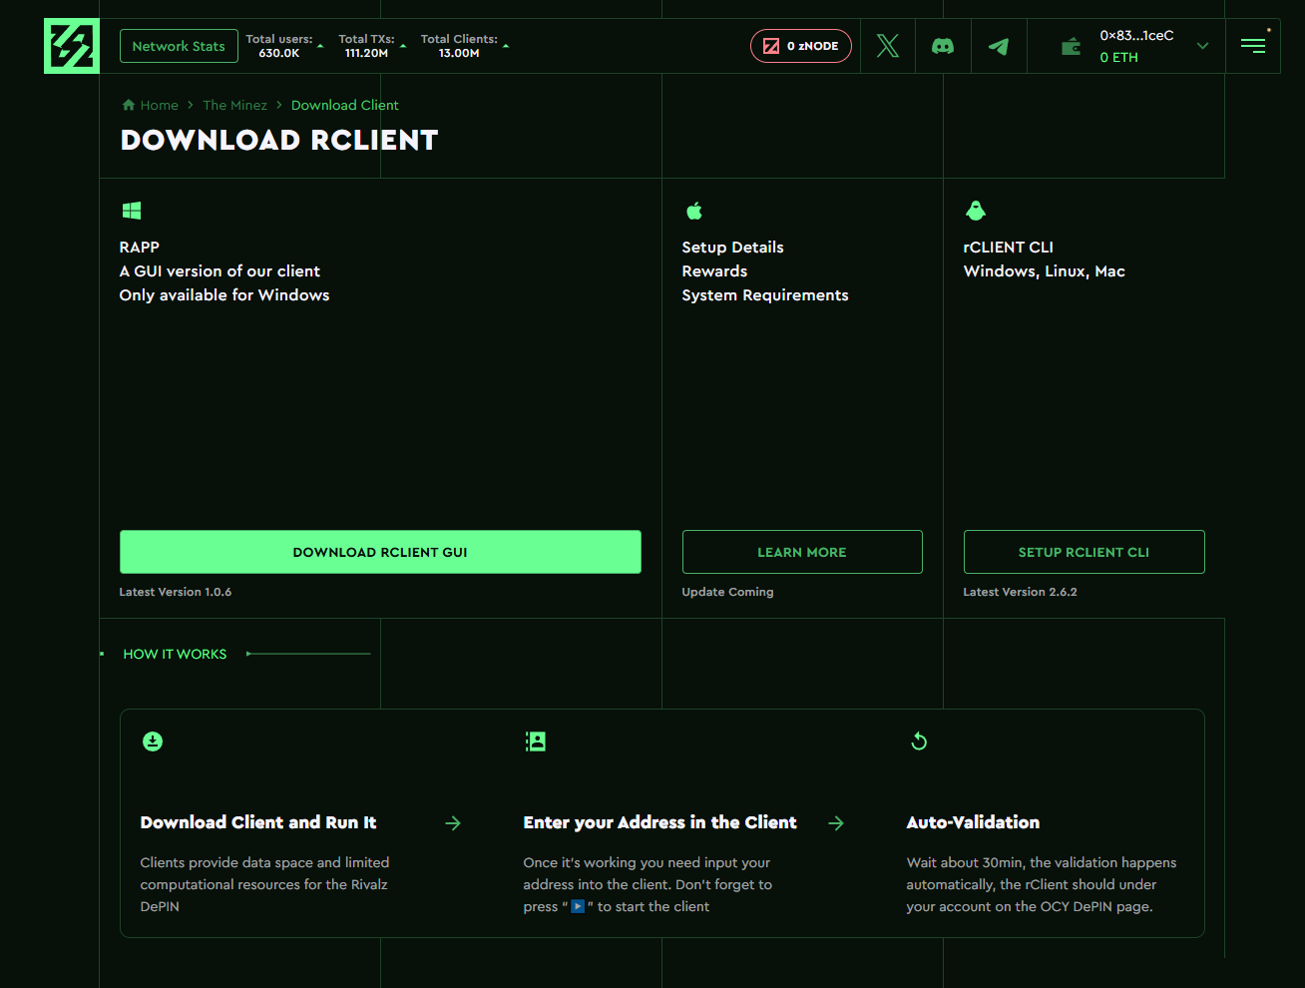This screenshot has width=1305, height=988.
Task: Click Auto-Validation step heading
Action: point(973,822)
